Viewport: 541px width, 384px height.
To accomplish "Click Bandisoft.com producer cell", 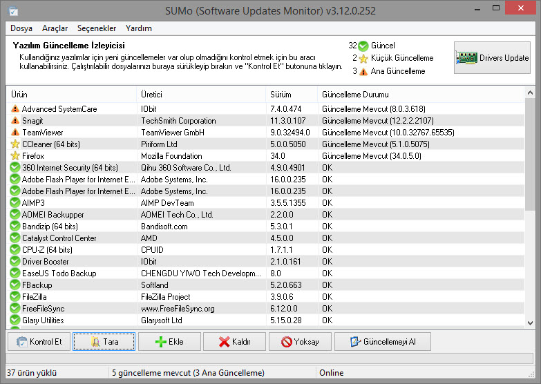I will pos(164,227).
